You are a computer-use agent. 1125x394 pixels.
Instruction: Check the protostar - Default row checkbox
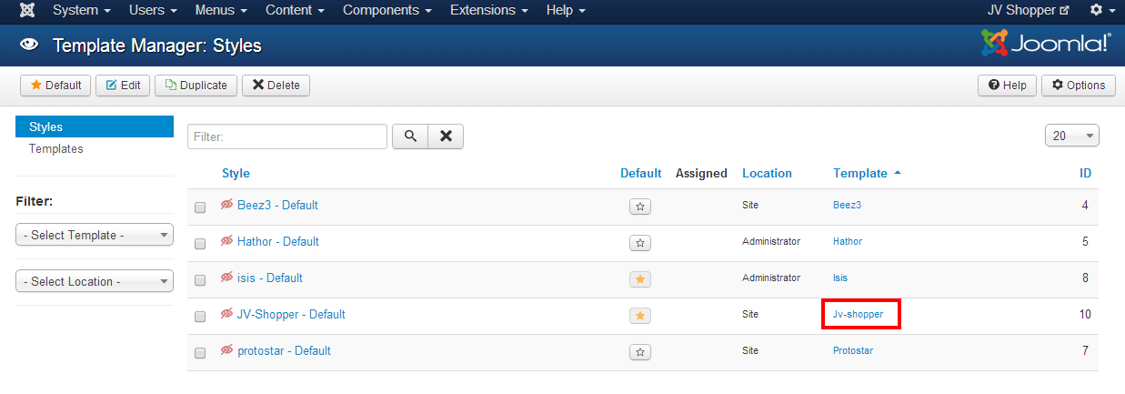200,353
